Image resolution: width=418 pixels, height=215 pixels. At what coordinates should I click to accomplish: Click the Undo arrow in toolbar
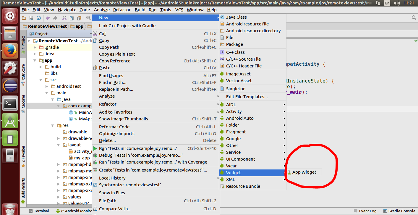coord(48,18)
